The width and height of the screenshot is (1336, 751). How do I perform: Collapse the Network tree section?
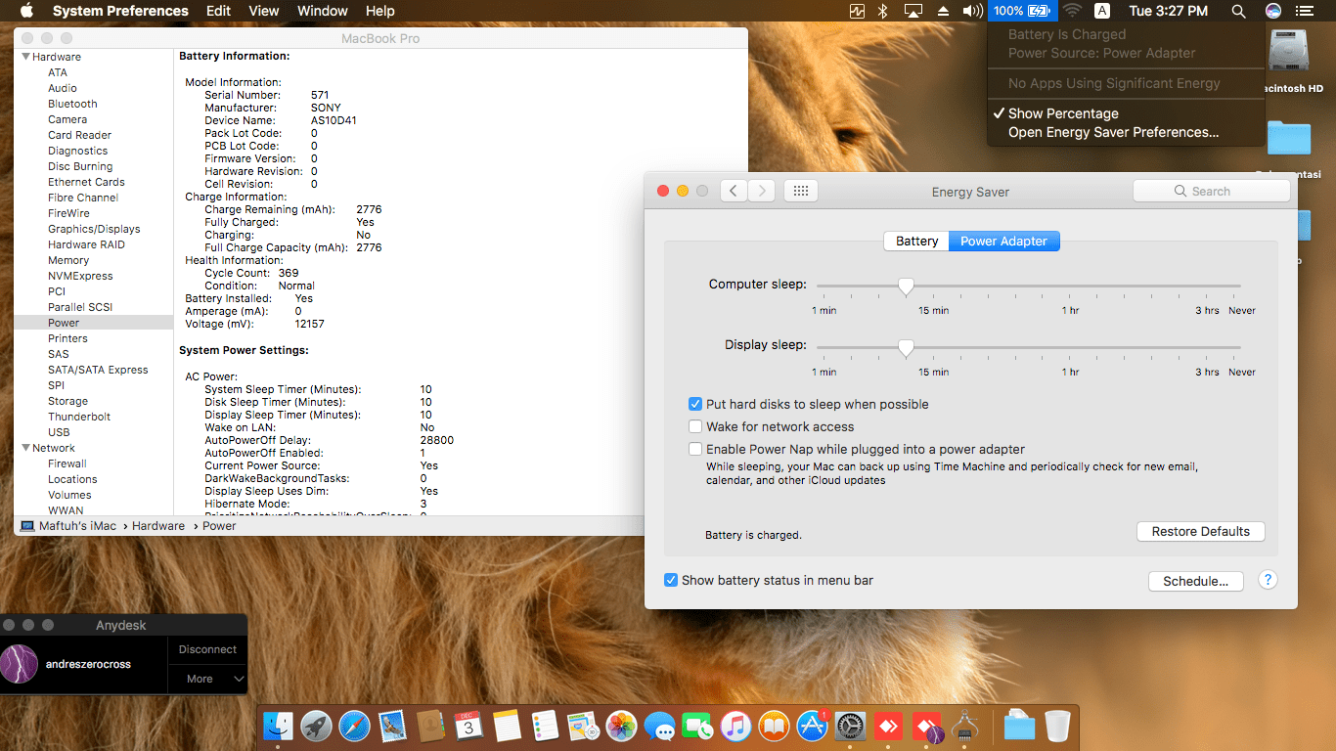26,448
